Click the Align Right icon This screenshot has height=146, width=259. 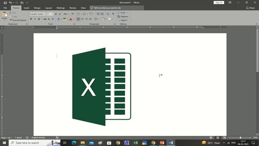(86, 19)
